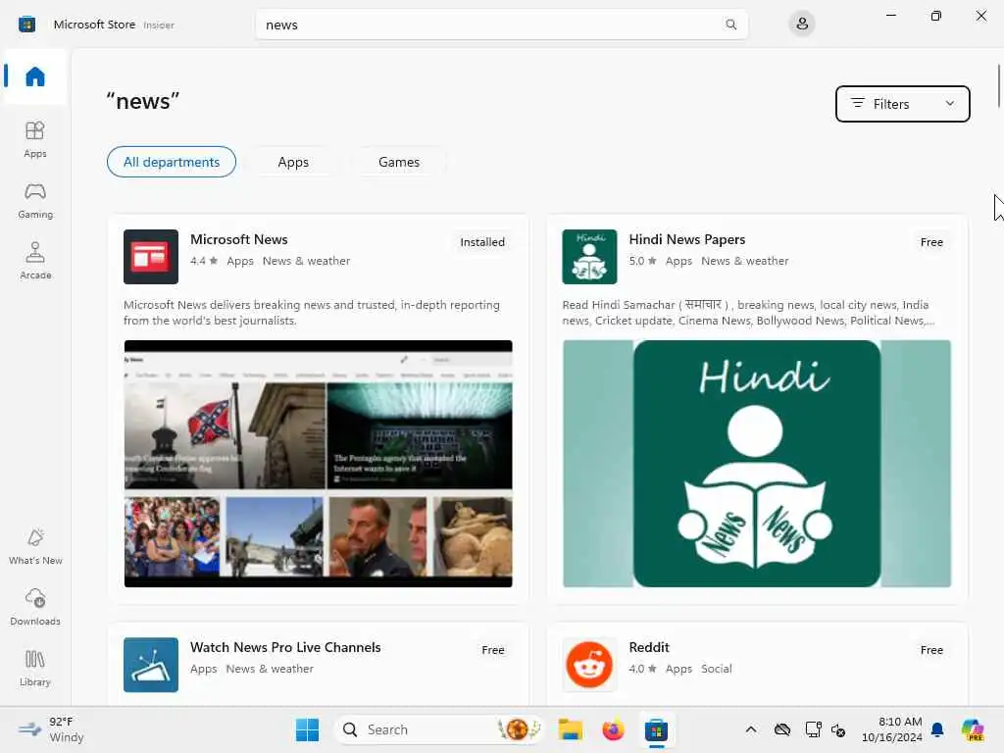The width and height of the screenshot is (1004, 753).
Task: Open Arcade section in sidebar
Action: [x=35, y=261]
